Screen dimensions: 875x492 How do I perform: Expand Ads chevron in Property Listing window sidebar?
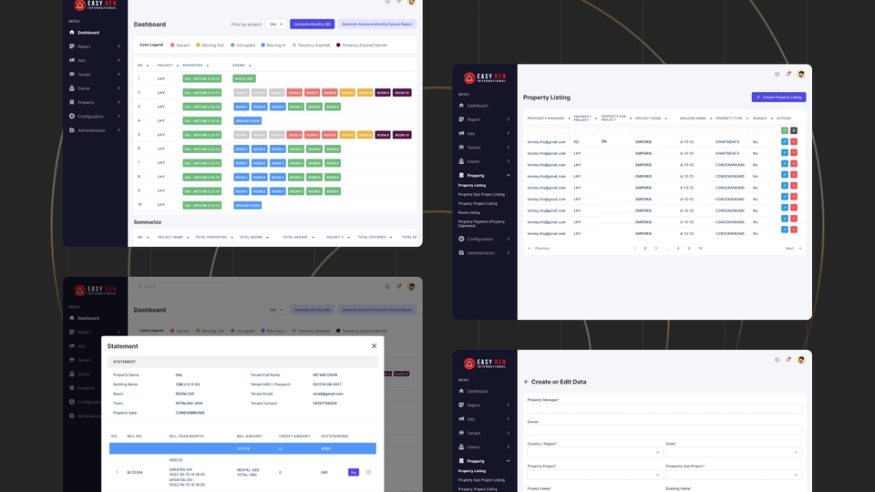(x=509, y=133)
